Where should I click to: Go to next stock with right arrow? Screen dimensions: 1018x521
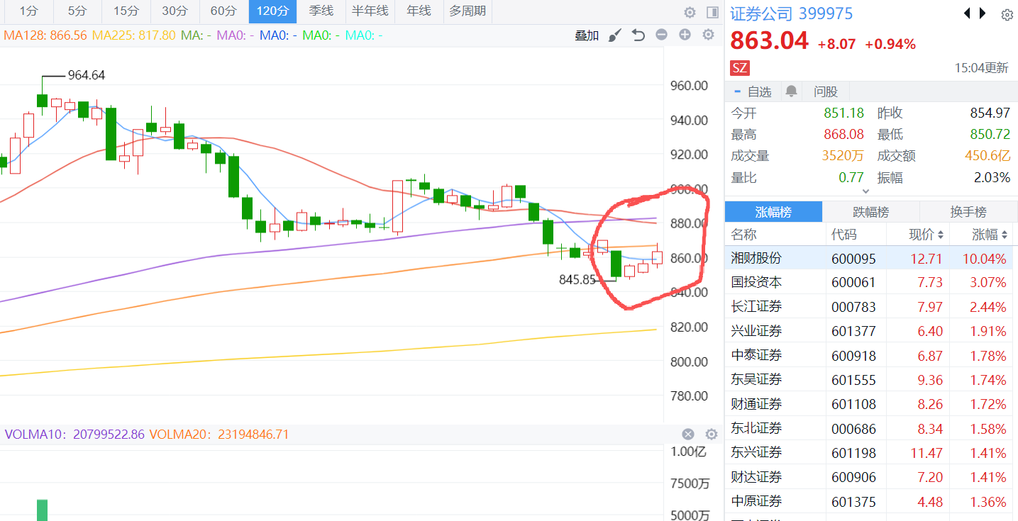(x=983, y=13)
